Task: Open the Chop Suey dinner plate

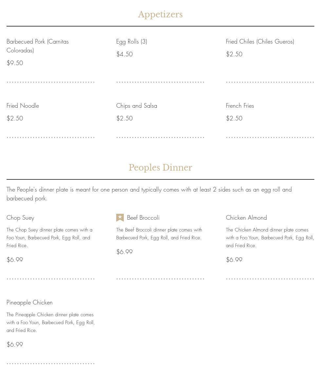Action: click(20, 218)
